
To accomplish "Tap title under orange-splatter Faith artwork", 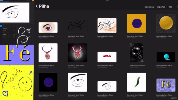I will coord(105,36).
